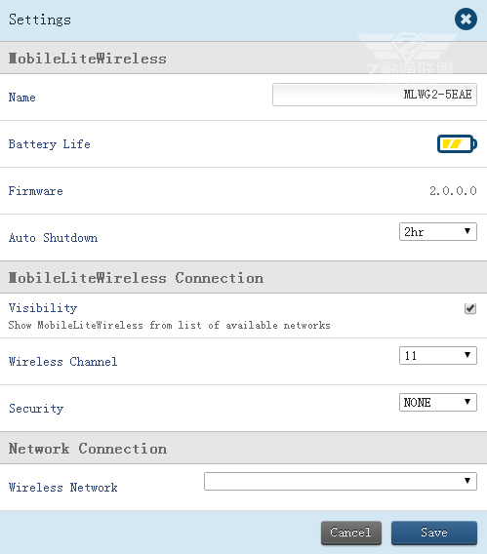Toggle the Visibility checkbox
Screen dimensions: 487x554
(470, 308)
